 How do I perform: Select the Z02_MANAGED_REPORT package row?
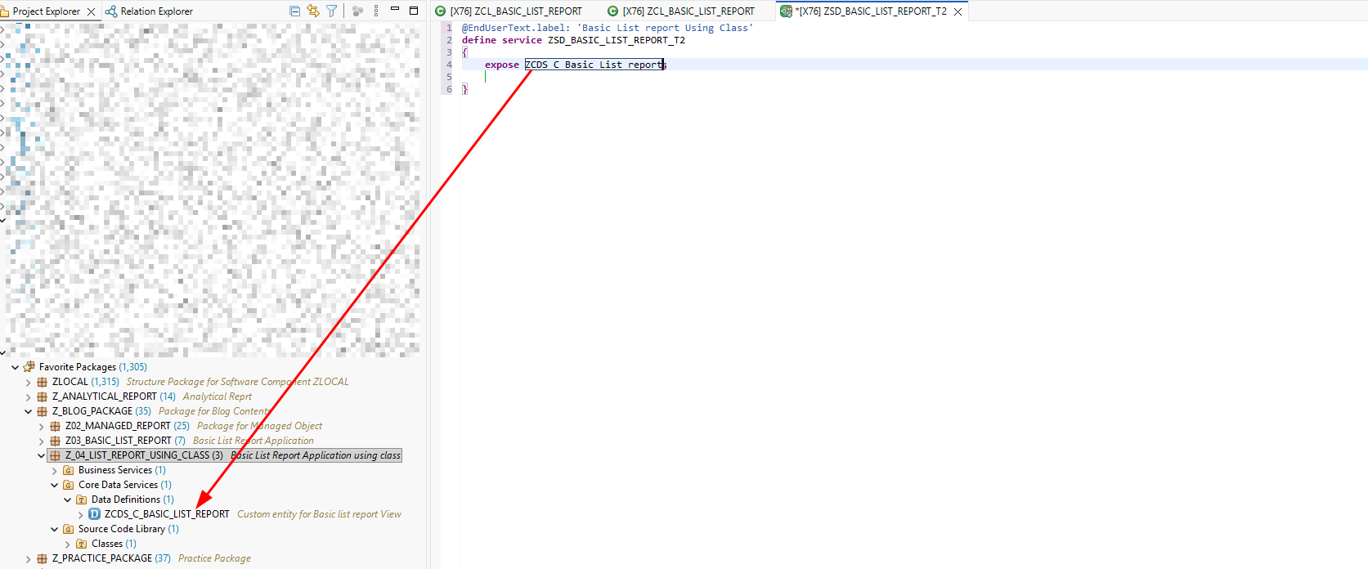click(x=186, y=426)
